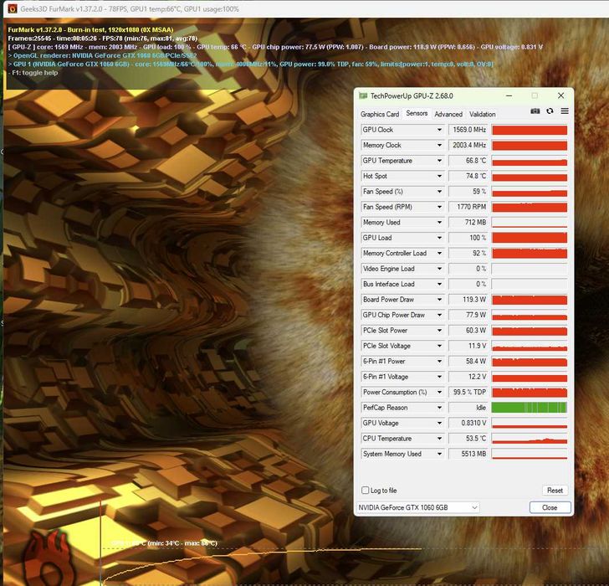Click the PerfCap Reason value Idle
The height and width of the screenshot is (586, 609).
(x=468, y=408)
